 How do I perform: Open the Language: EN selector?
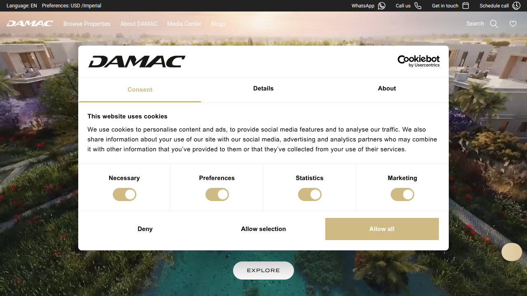tap(22, 6)
